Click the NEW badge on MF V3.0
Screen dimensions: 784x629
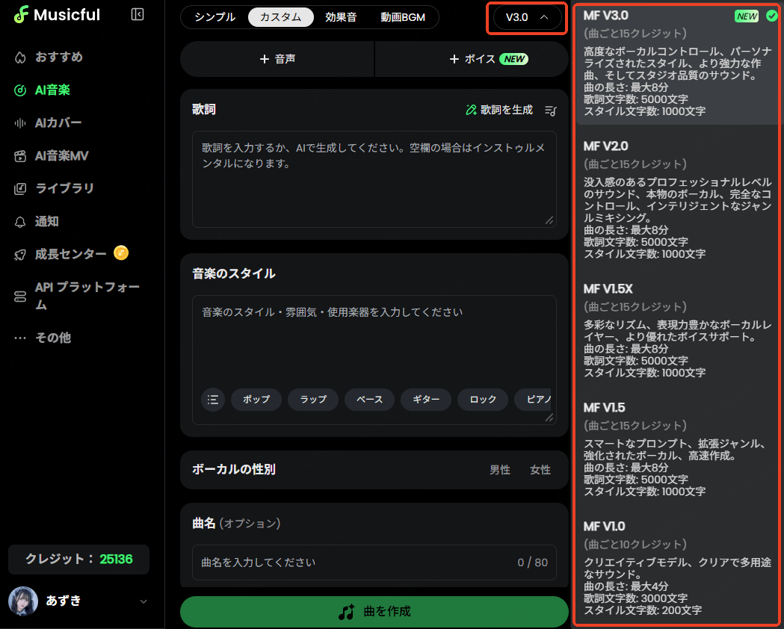point(747,16)
